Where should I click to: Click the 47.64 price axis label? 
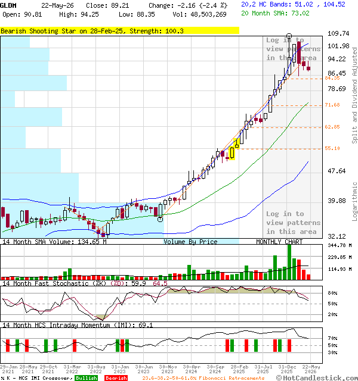pyautogui.click(x=337, y=171)
